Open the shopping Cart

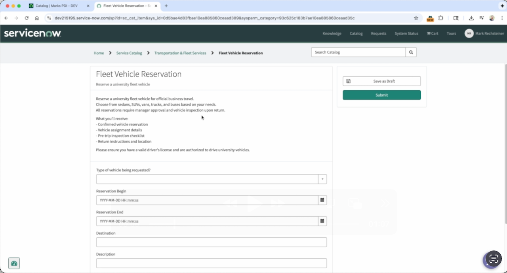[432, 34]
